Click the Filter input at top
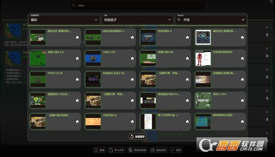The width and height of the screenshot is (275, 157). coord(137,5)
